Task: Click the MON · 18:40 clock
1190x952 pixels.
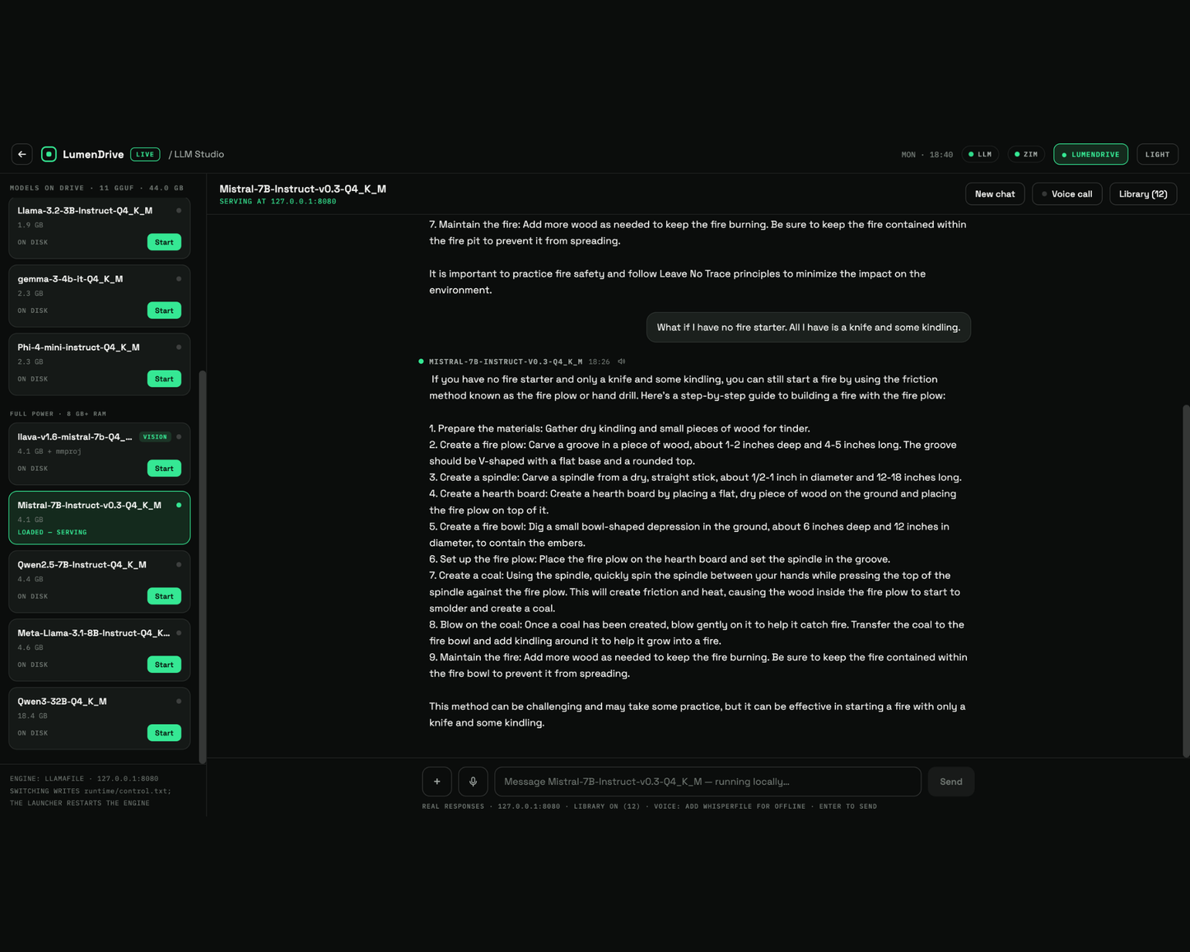Action: coord(927,155)
